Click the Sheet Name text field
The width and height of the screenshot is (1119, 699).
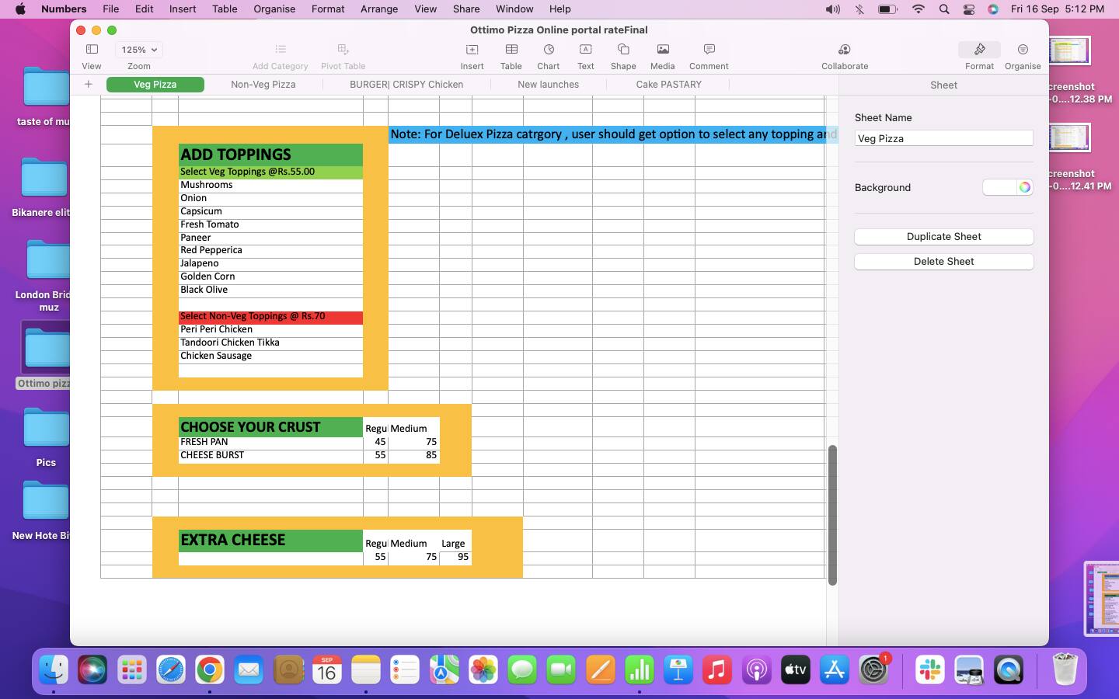pos(943,138)
